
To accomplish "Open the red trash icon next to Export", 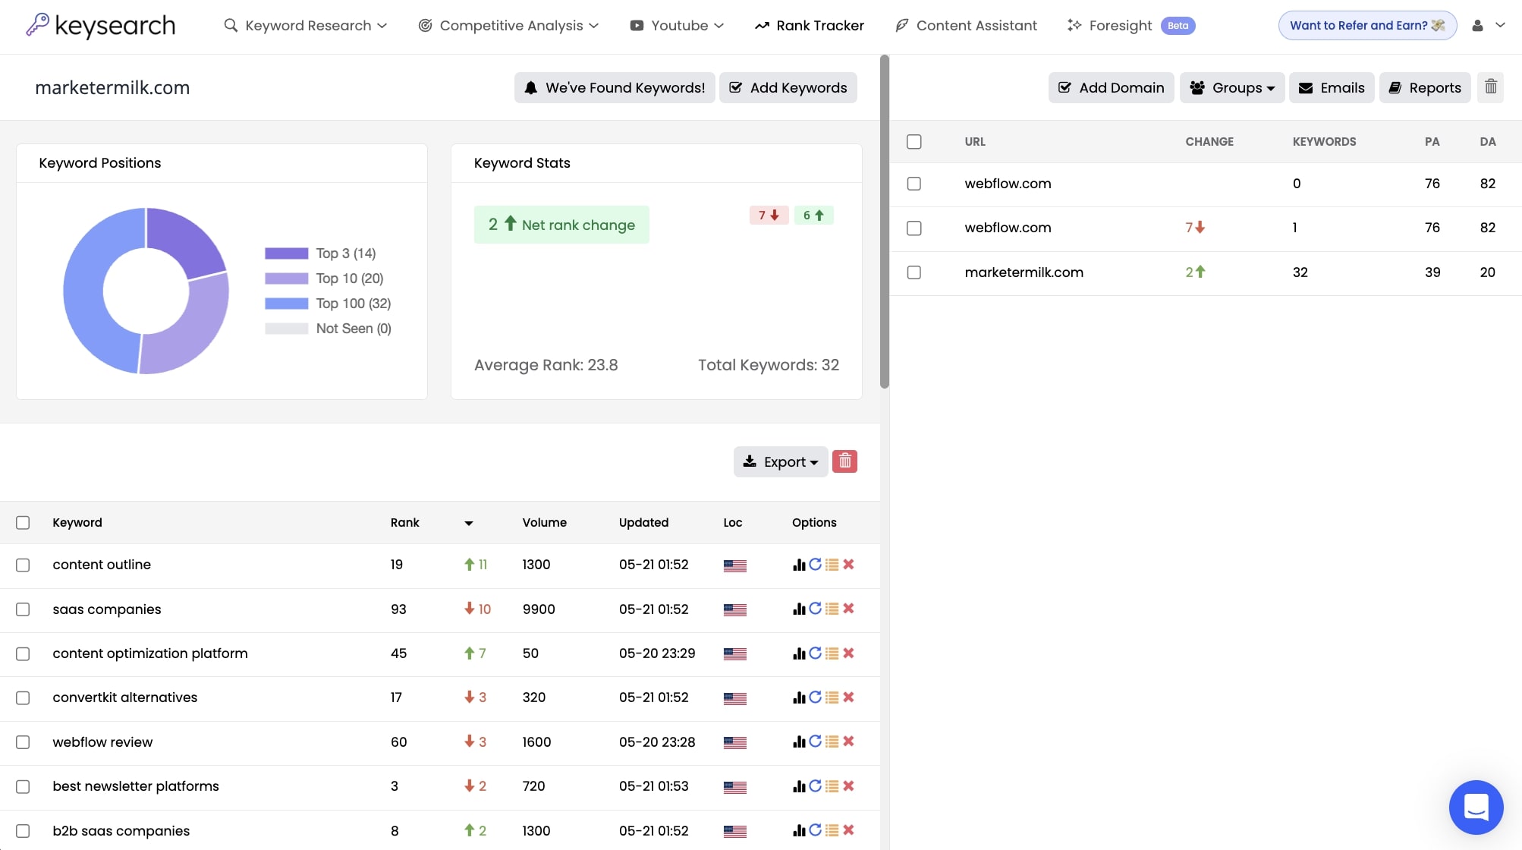I will pos(844,461).
